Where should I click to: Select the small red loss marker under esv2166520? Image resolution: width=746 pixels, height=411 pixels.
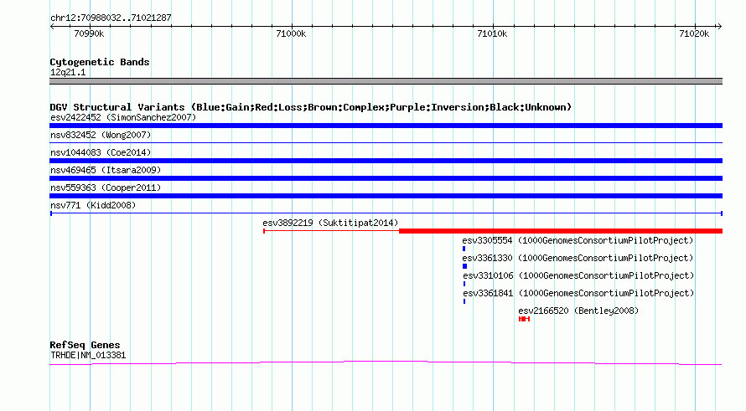[524, 319]
